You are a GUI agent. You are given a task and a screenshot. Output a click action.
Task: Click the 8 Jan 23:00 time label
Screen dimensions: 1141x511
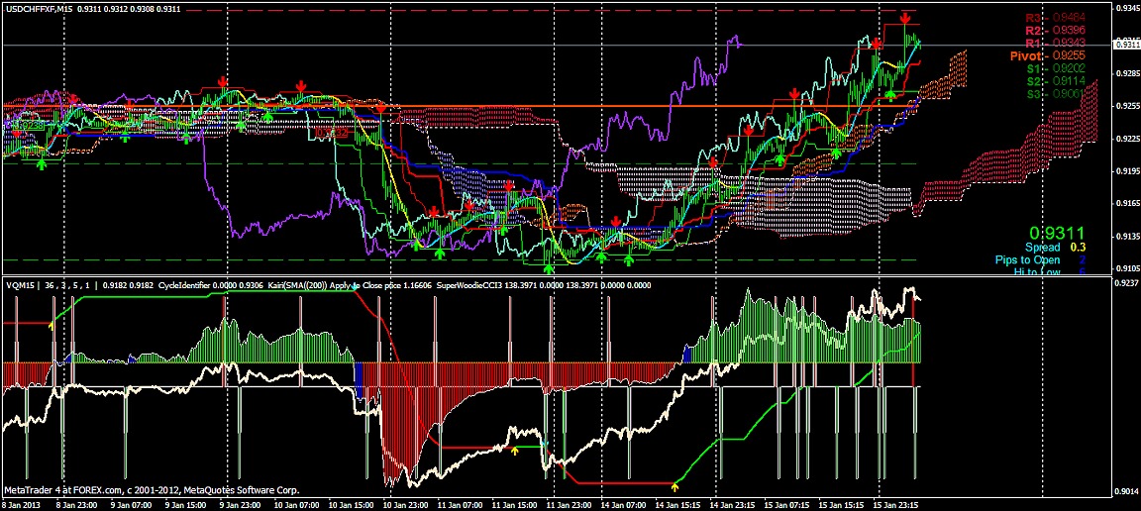[x=76, y=504]
